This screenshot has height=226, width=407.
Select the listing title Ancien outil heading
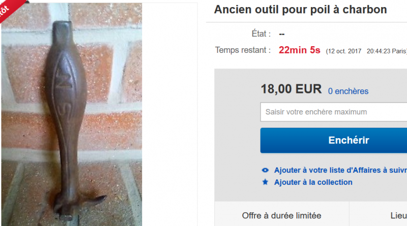[300, 10]
